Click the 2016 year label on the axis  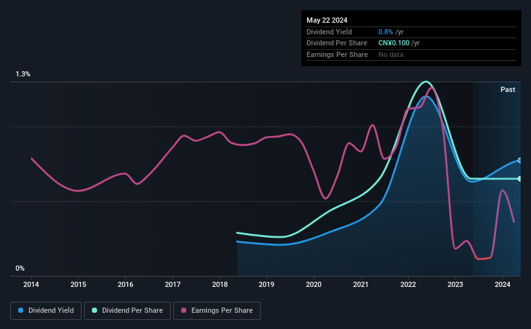[125, 284]
